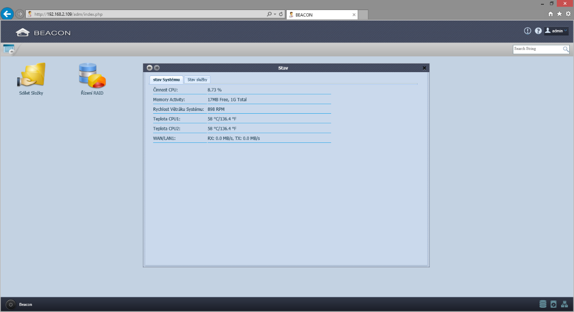Screen dimensions: 574x312
Task: Switch to the Stav služby tab
Action: (197, 80)
